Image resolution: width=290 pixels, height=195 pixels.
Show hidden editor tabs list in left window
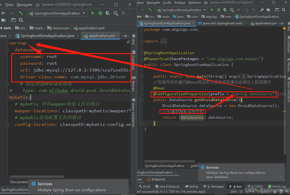point(126,36)
